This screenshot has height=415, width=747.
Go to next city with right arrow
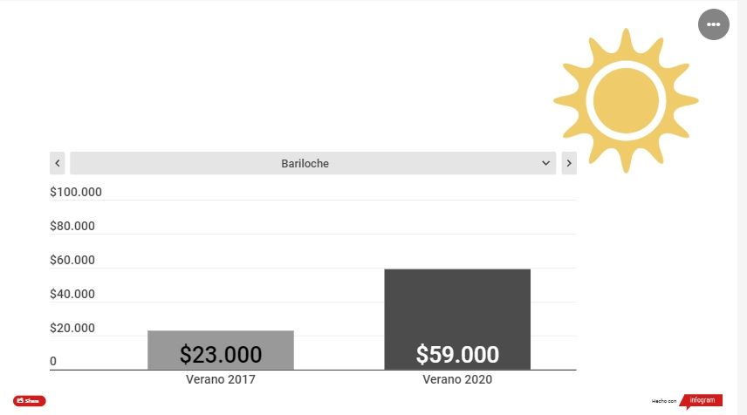pos(569,163)
